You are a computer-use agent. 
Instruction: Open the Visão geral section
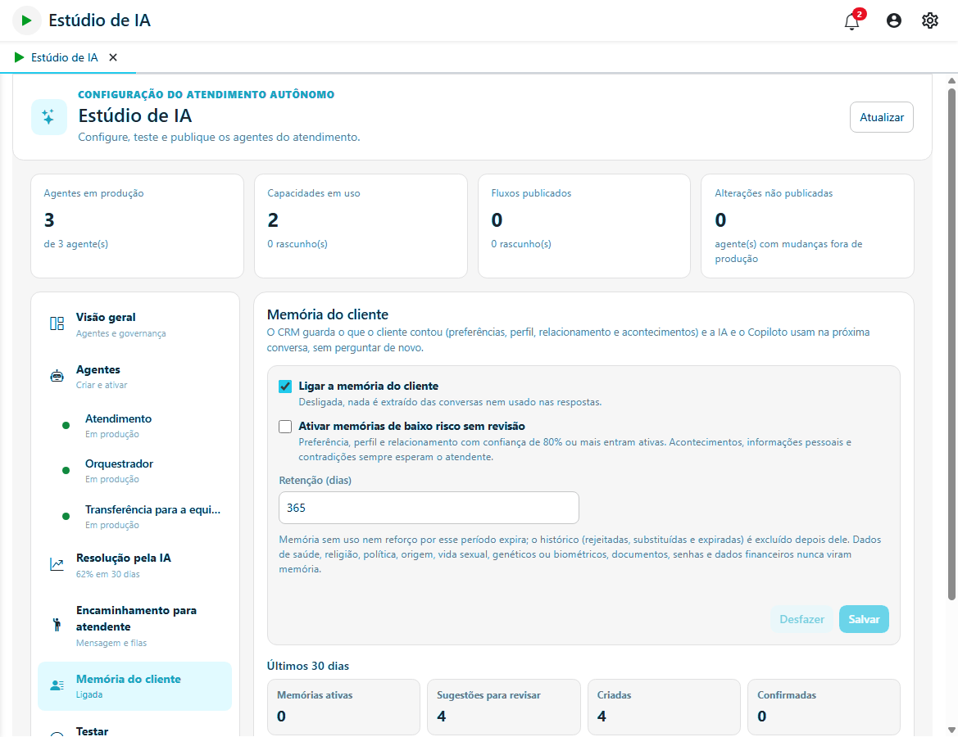pyautogui.click(x=135, y=324)
